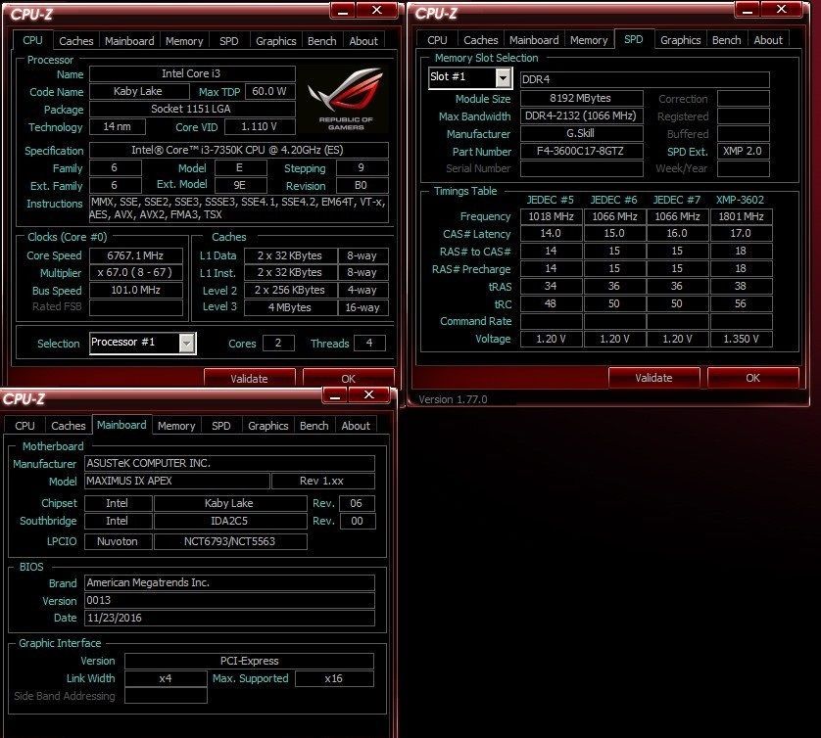Click the ASUSTeK COMPUTER INC. manufacturer field
821x738 pixels.
click(x=229, y=463)
